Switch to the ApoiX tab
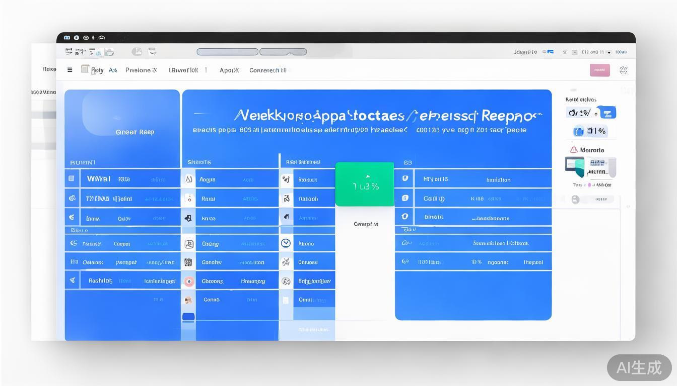 [x=229, y=70]
